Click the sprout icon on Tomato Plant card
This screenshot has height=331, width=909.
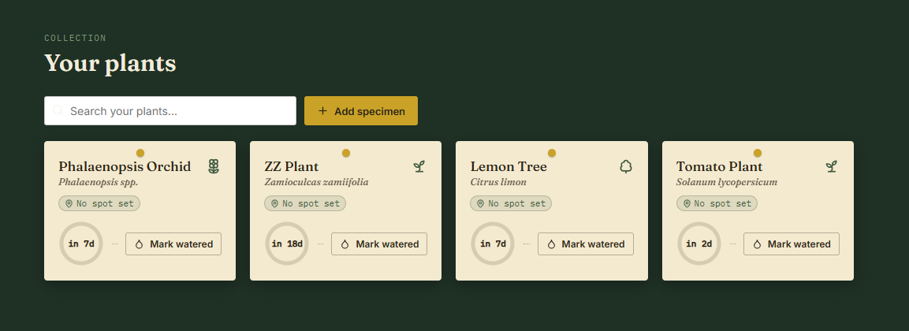click(x=832, y=167)
